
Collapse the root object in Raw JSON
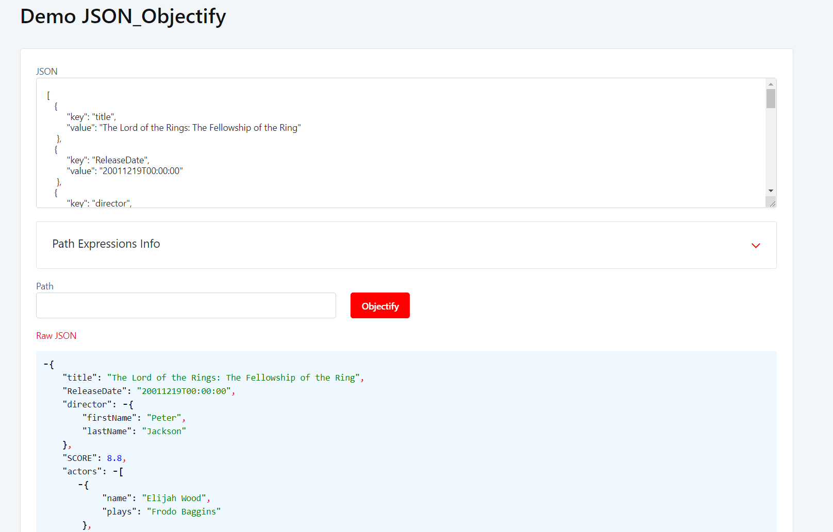[46, 365]
